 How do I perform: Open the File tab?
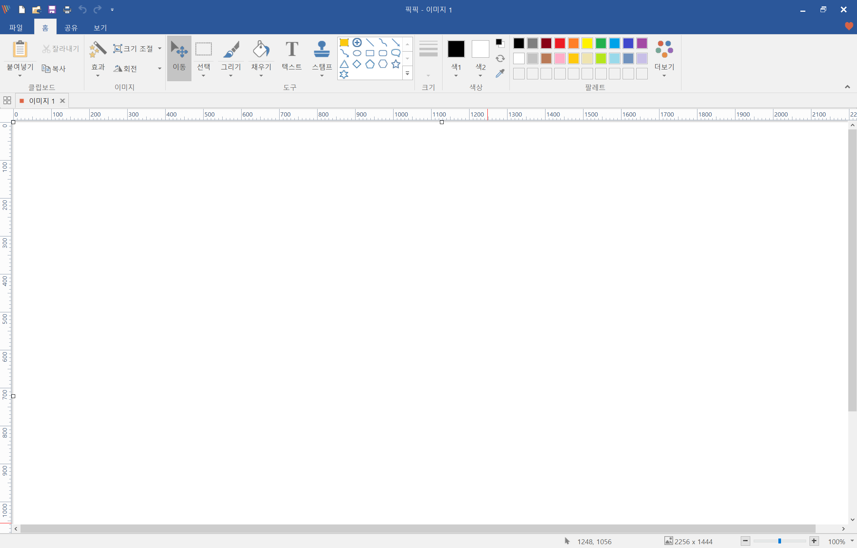16,28
